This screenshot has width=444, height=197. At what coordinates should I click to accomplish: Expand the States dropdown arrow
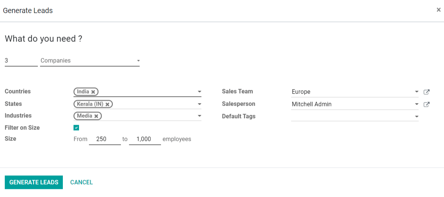point(199,104)
